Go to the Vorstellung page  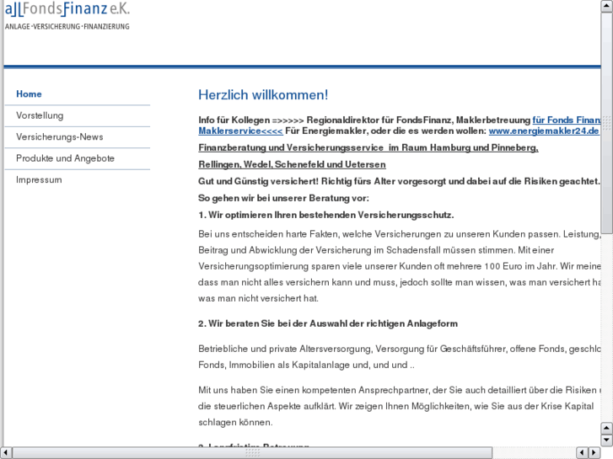pos(40,115)
